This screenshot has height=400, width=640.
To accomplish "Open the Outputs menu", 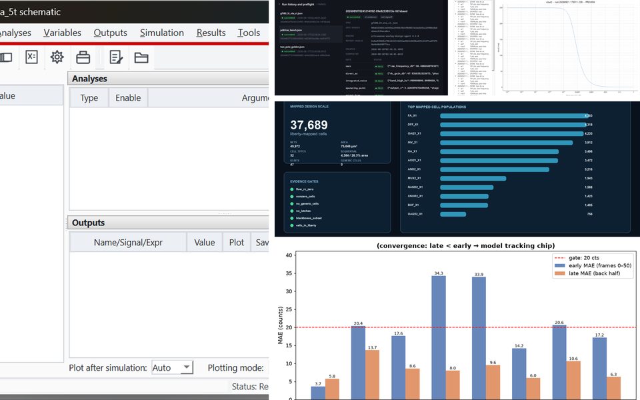I will click(110, 33).
